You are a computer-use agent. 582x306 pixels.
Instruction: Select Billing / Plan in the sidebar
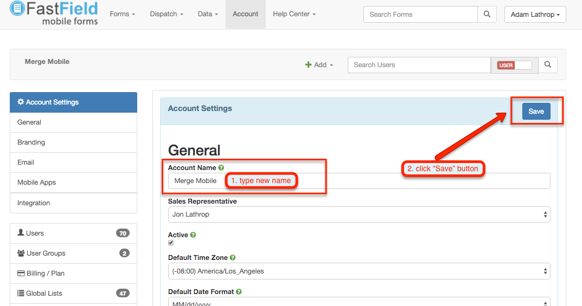(46, 274)
